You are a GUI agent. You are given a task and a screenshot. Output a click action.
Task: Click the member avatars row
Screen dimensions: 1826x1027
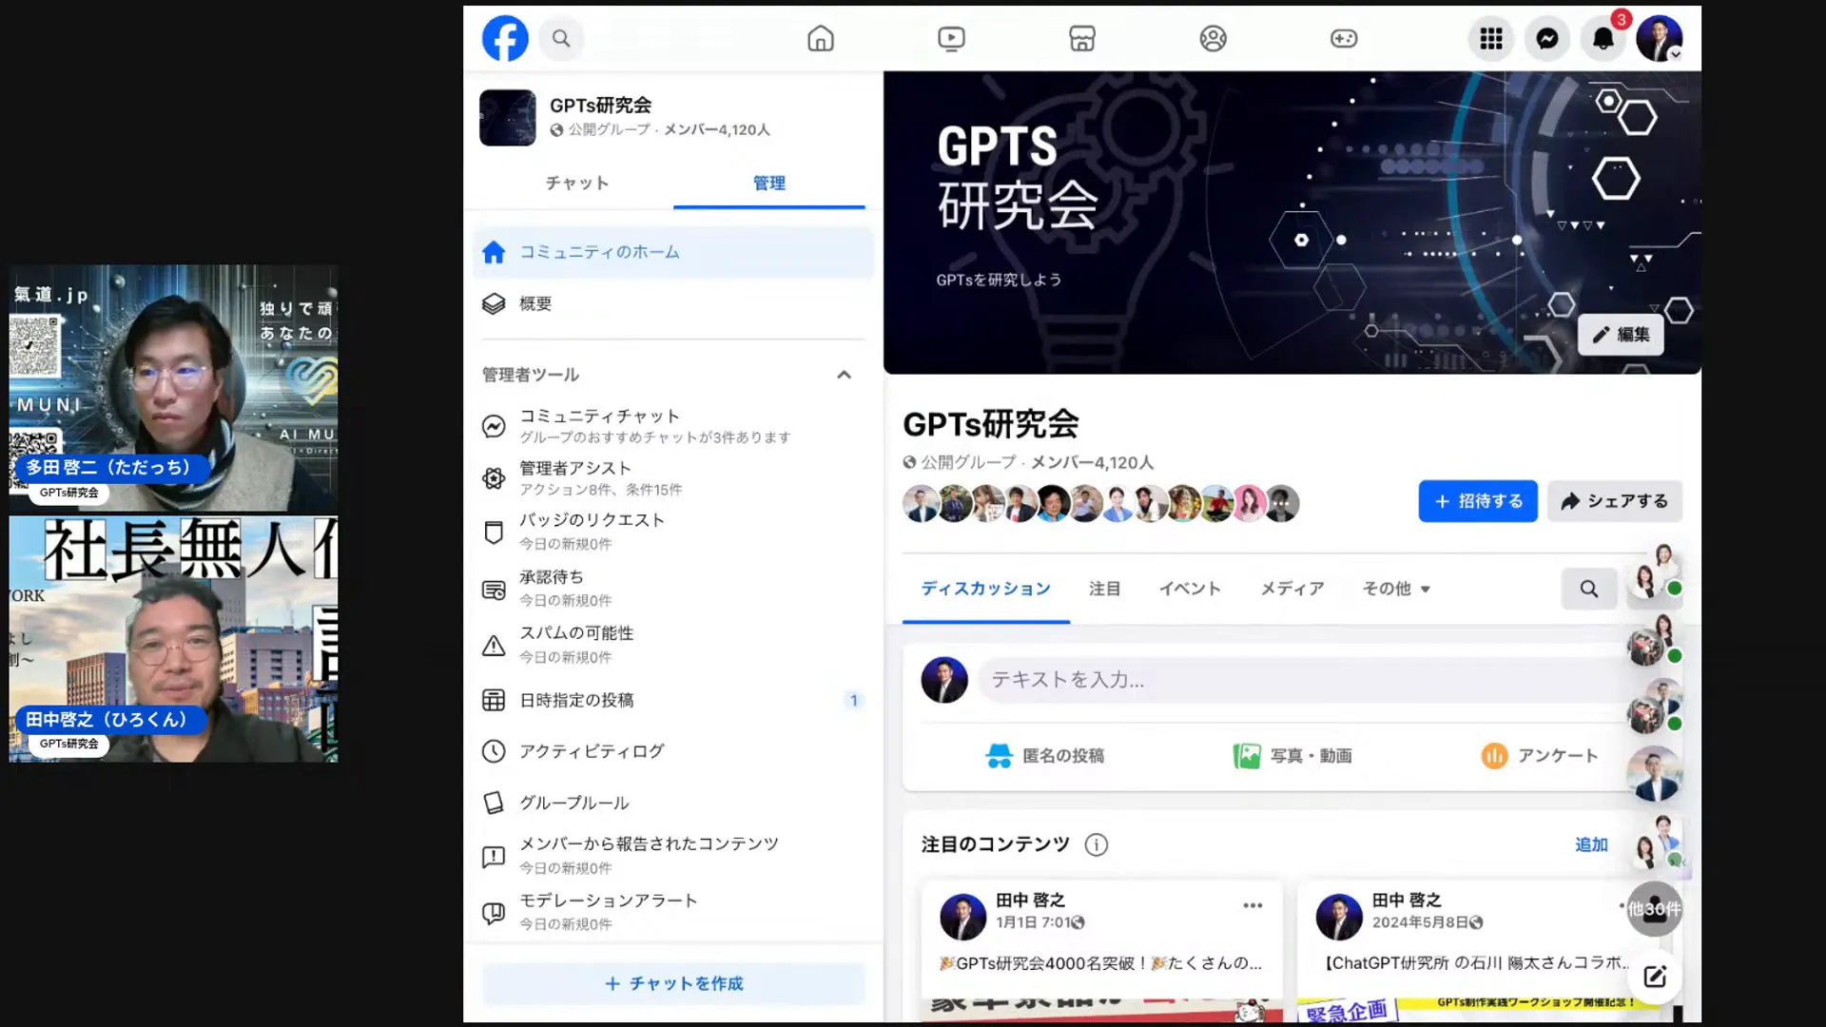[1101, 503]
